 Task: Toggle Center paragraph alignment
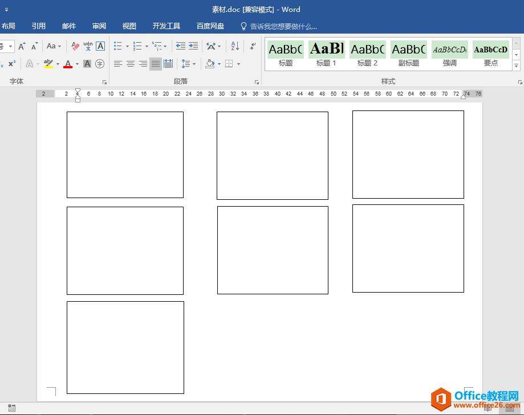pos(131,64)
